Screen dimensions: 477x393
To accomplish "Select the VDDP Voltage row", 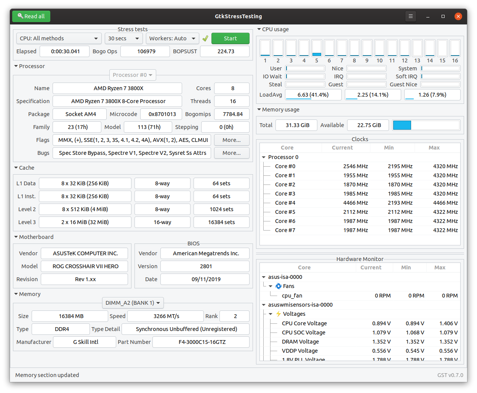I will (x=360, y=351).
